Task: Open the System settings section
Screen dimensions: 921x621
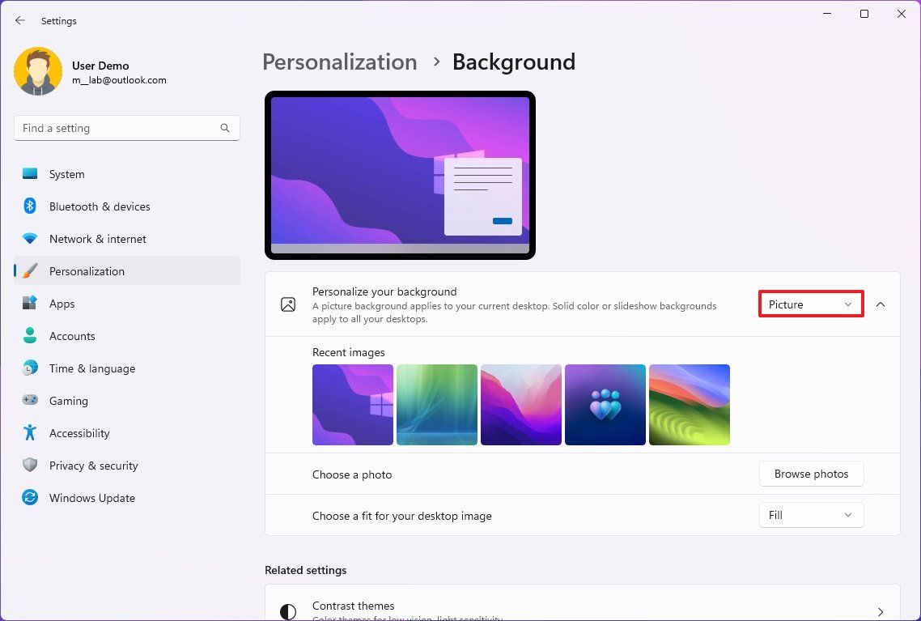Action: click(x=66, y=174)
